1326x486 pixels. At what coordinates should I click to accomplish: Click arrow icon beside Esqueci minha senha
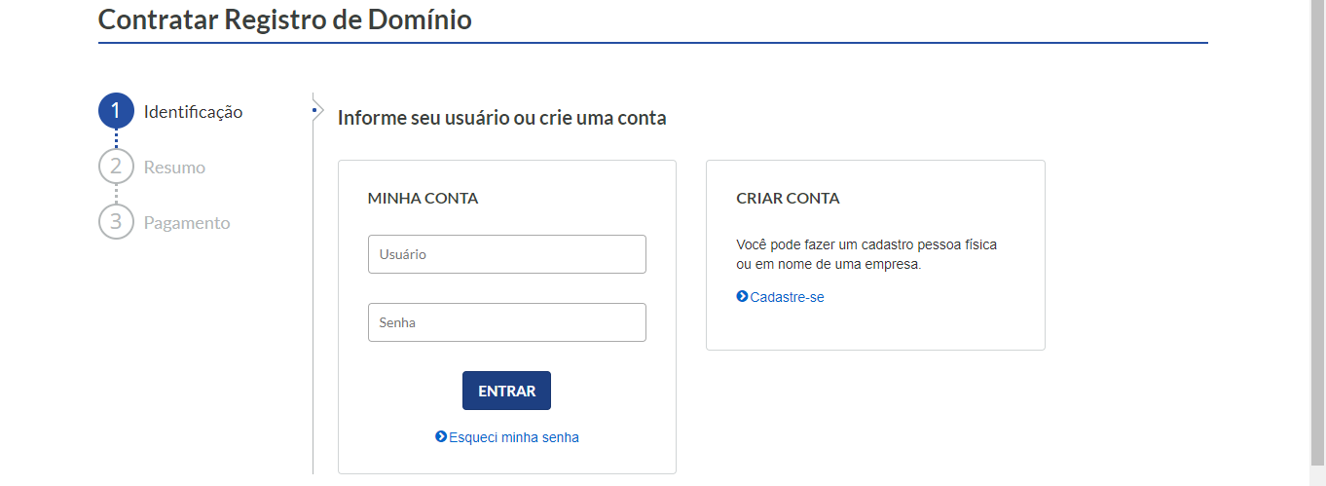(441, 437)
